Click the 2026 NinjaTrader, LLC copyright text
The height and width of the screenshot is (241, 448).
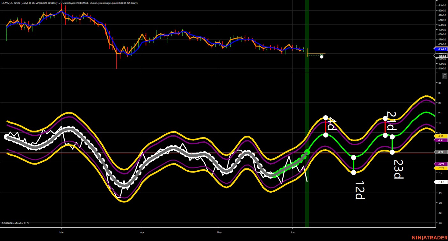pos(15,223)
